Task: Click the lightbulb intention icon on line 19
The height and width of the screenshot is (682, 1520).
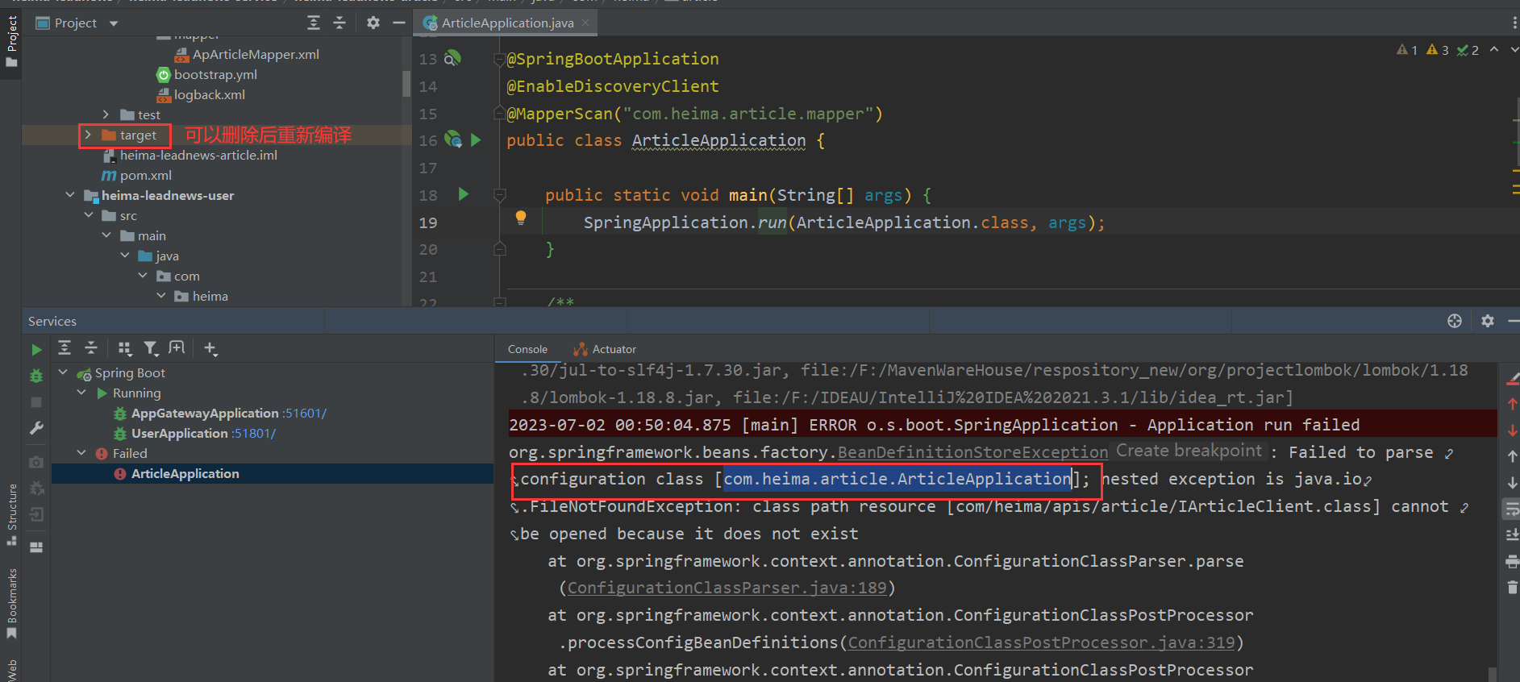Action: click(521, 218)
